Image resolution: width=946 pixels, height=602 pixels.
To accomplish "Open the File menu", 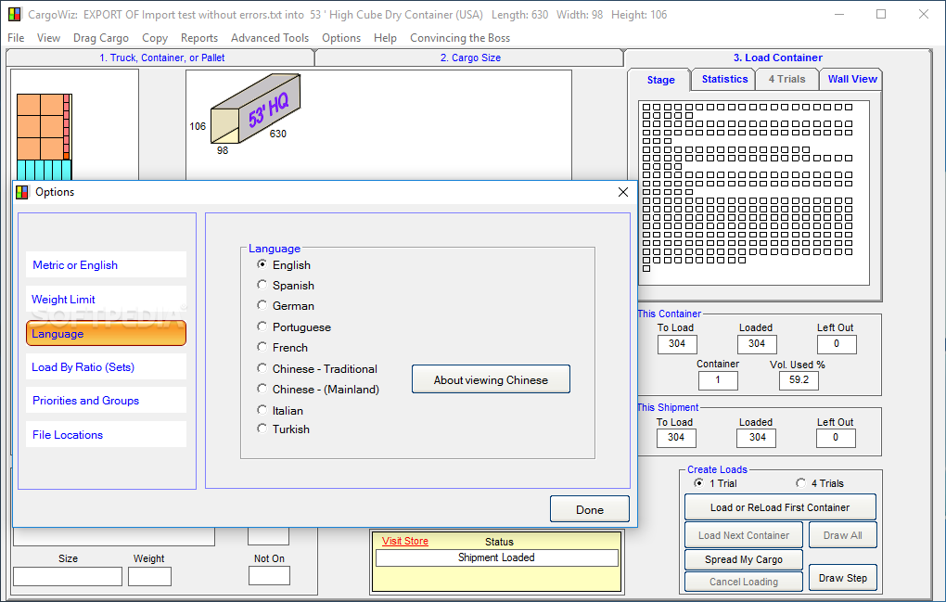I will [x=16, y=38].
